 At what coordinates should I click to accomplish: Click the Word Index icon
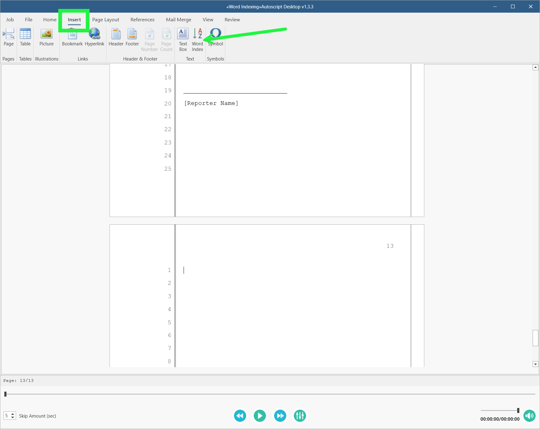197,40
